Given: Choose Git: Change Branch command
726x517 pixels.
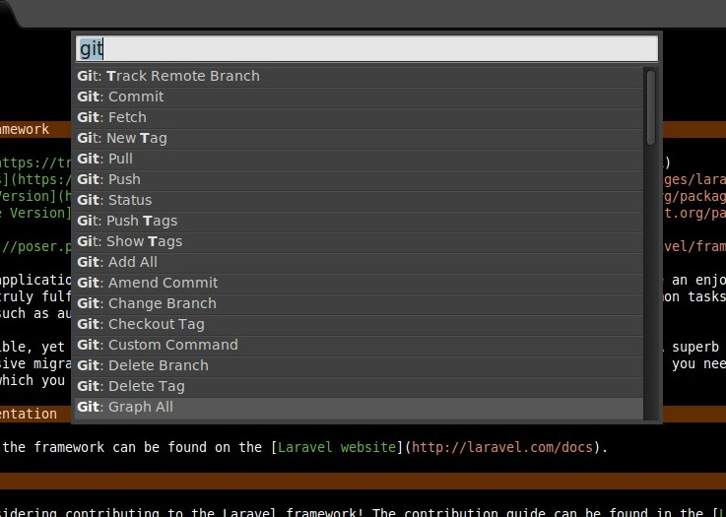Looking at the screenshot, I should pyautogui.click(x=359, y=303).
